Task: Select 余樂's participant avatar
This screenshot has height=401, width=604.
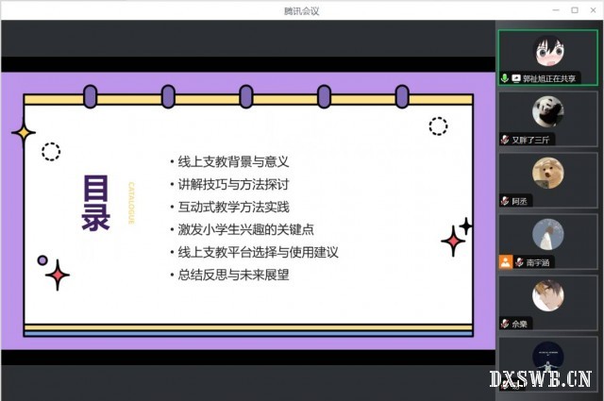Action: [x=547, y=295]
